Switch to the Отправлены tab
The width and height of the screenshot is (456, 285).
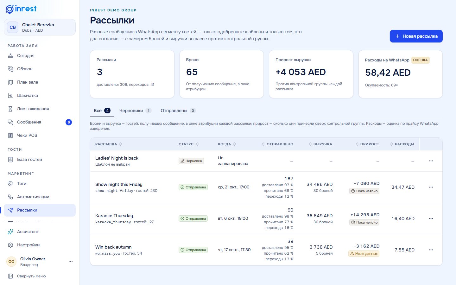pyautogui.click(x=178, y=111)
